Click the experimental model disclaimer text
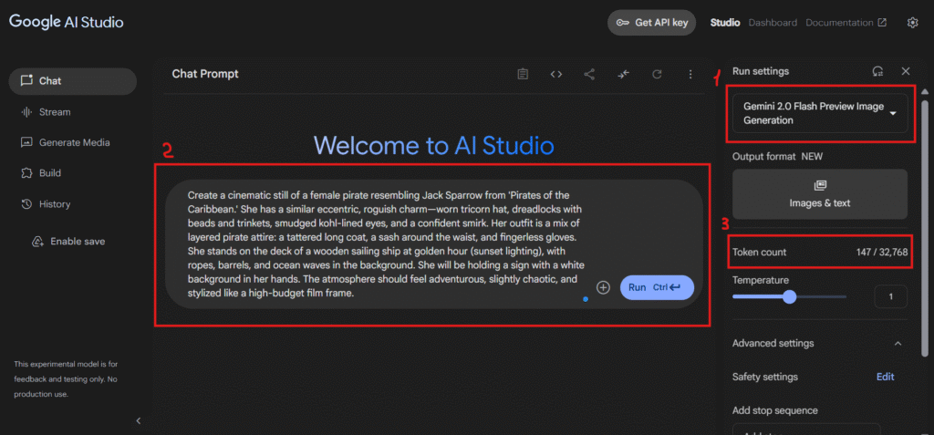The height and width of the screenshot is (435, 934). (x=66, y=379)
